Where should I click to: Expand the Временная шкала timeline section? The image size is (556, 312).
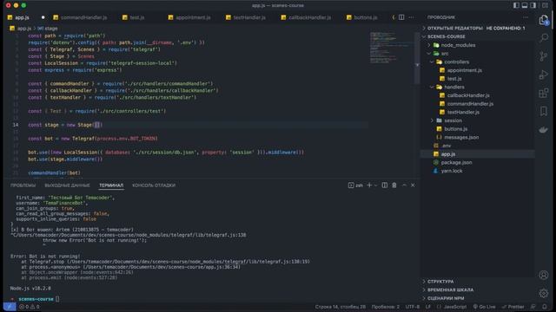tap(450, 289)
